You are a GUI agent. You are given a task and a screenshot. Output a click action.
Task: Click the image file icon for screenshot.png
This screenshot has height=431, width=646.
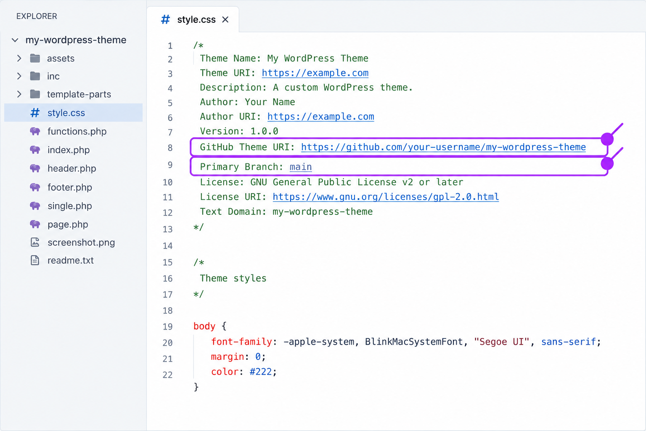(x=35, y=242)
